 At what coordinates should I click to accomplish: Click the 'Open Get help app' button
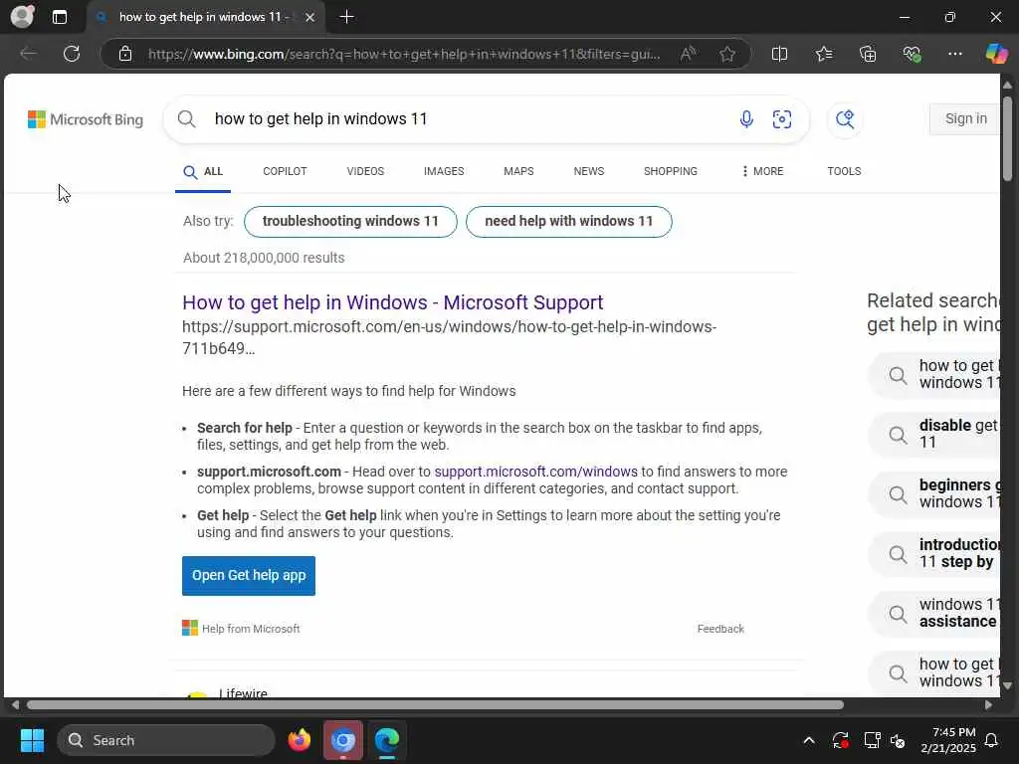(x=248, y=576)
